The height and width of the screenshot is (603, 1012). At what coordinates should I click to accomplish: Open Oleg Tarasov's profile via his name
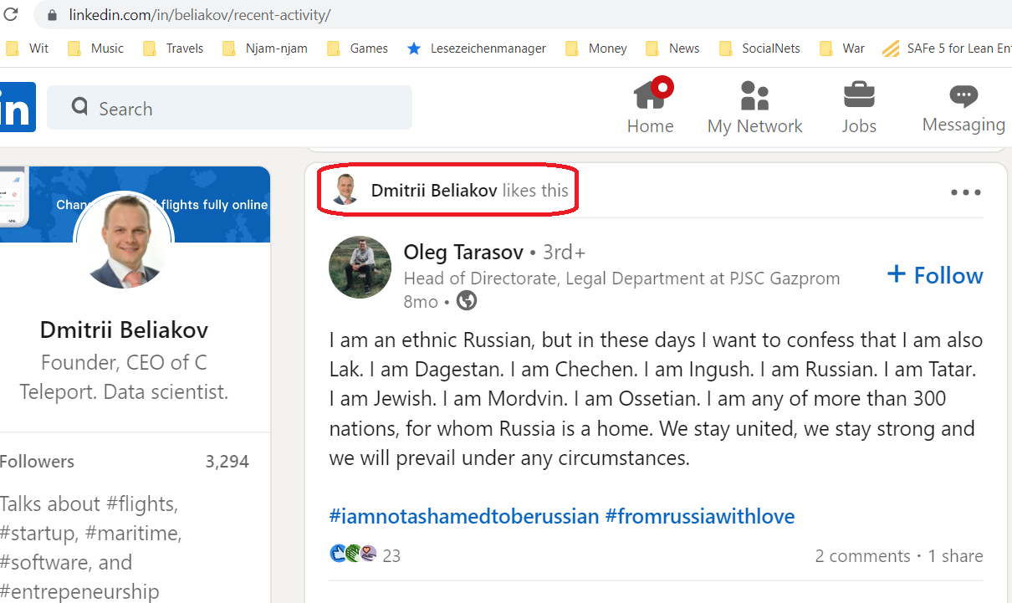pyautogui.click(x=463, y=252)
